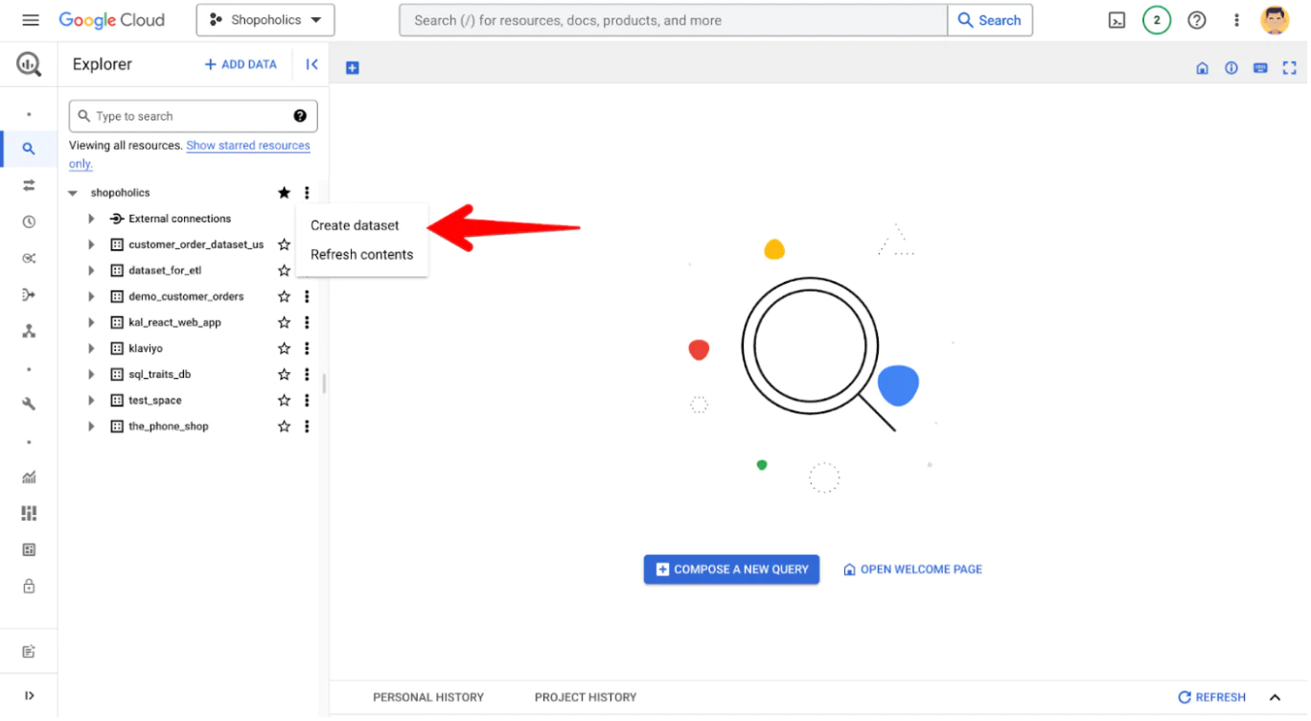Collapse the shopoholics project tree
This screenshot has height=721, width=1311.
[x=72, y=192]
